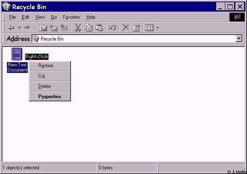Click the Back arrow toolbar icon
Viewport: 247px width, 174px height.
(11, 28)
